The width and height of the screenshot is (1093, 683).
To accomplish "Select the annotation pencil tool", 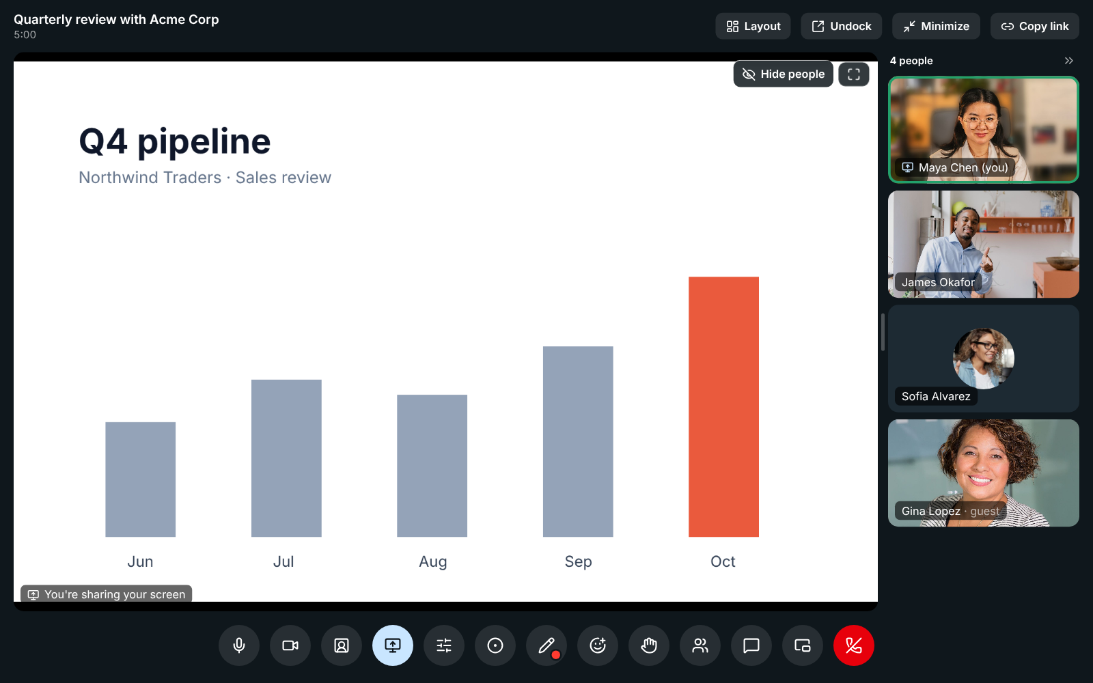I will click(546, 645).
